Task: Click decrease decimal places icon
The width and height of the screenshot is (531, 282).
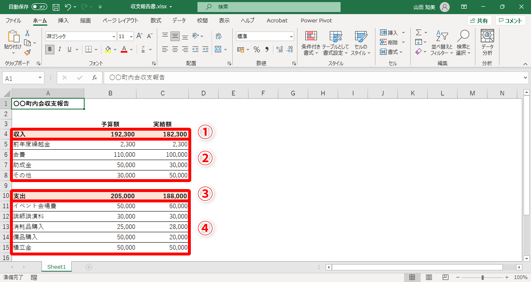Action: click(x=290, y=49)
